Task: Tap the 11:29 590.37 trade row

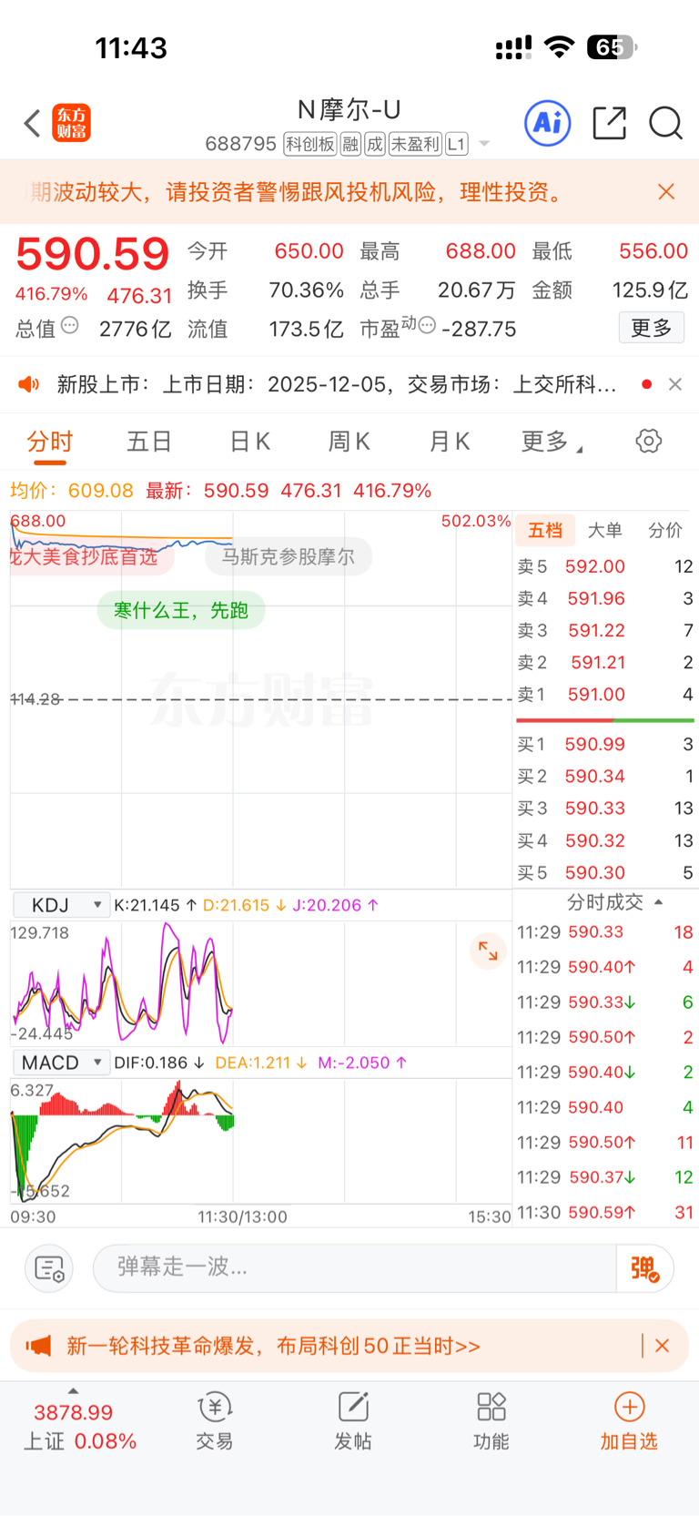Action: coord(605,1177)
